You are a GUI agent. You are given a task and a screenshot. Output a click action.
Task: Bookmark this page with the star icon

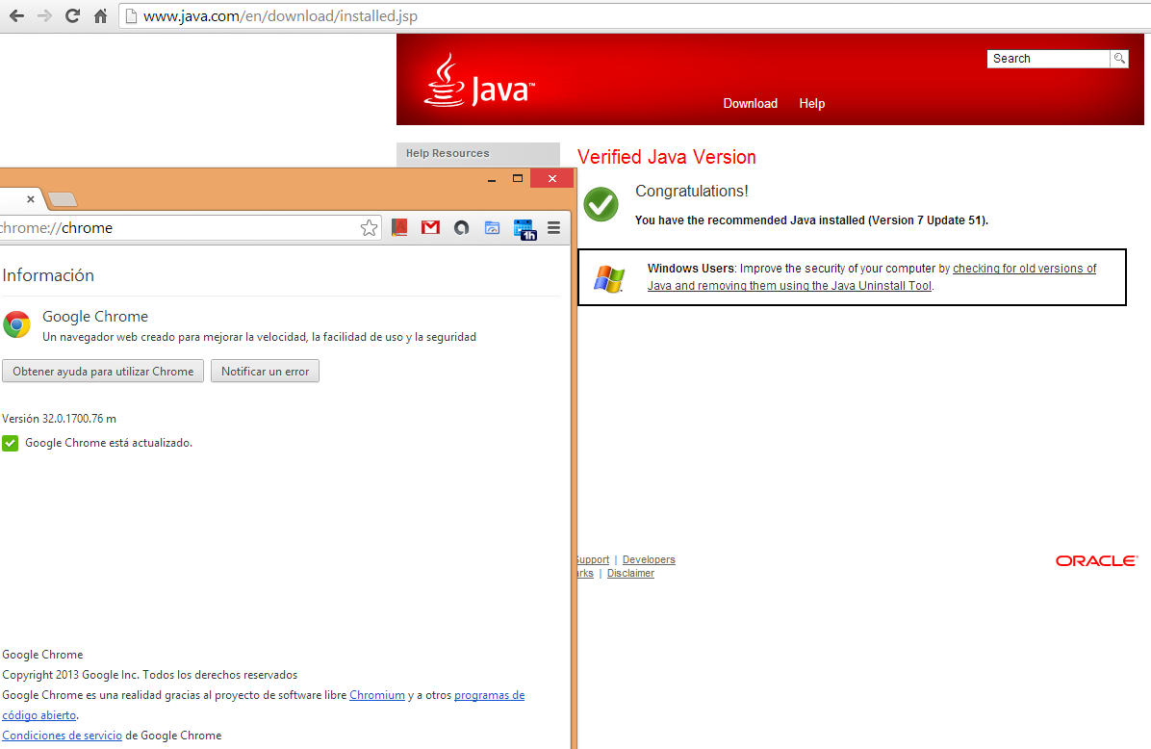(370, 227)
